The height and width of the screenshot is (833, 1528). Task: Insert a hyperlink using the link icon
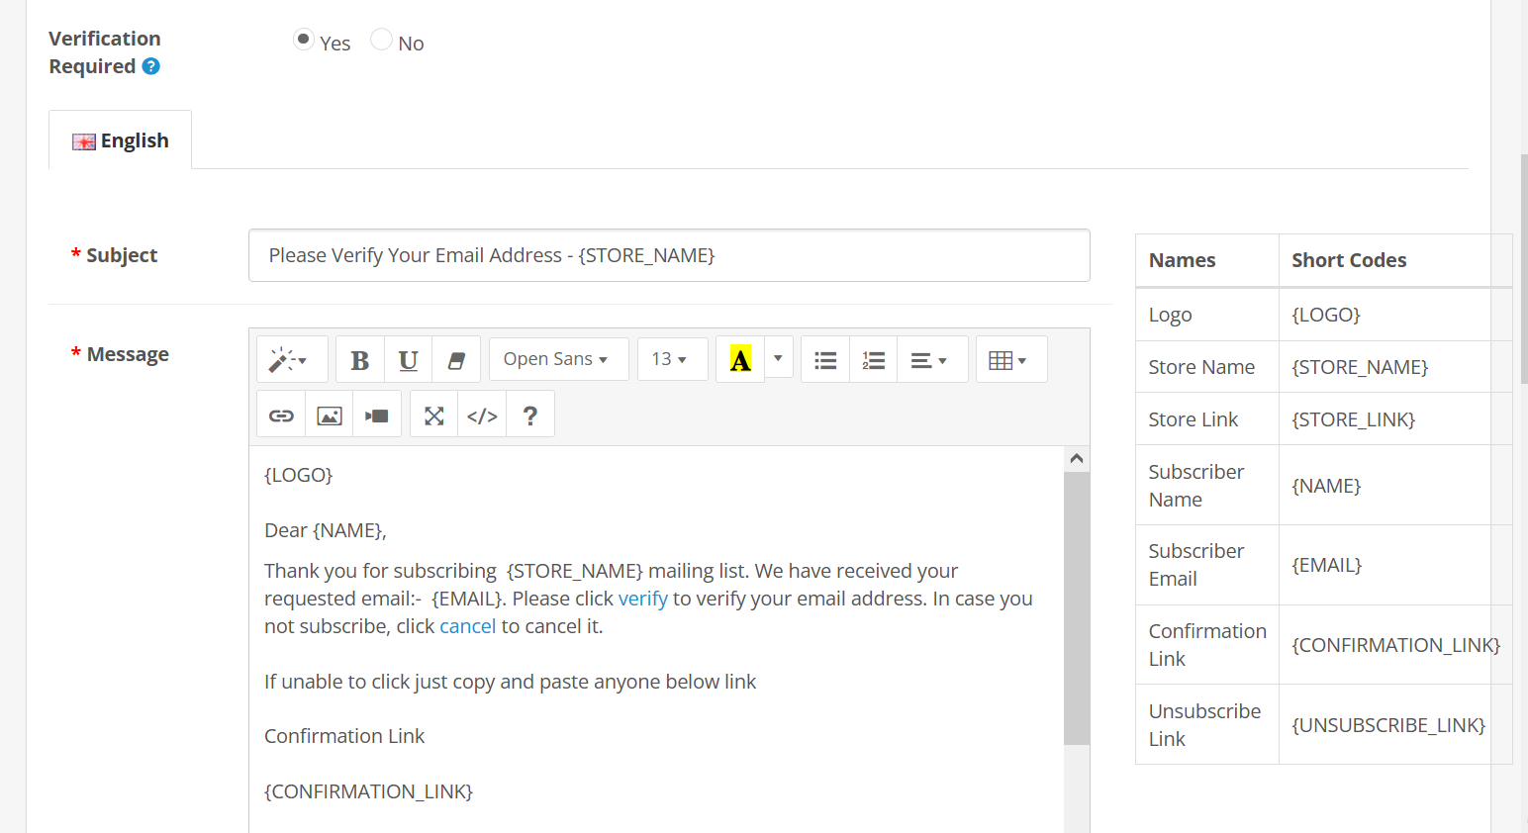[x=281, y=416]
